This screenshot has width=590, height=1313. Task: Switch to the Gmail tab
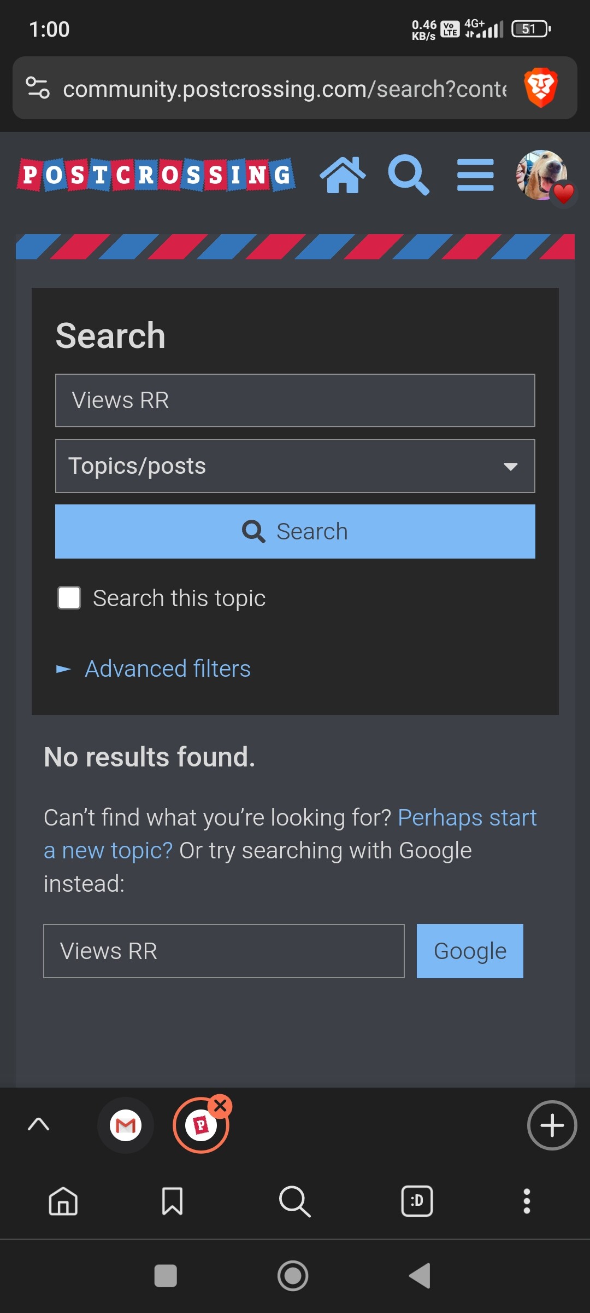pos(126,1125)
